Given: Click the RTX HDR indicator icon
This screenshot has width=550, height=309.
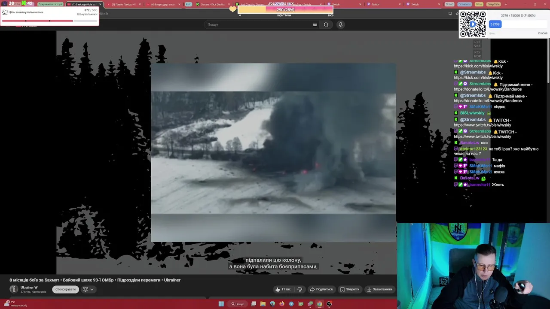Looking at the screenshot, I should [x=477, y=55].
